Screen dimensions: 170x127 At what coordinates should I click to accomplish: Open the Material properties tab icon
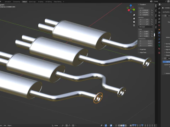pyautogui.click(x=159, y=49)
